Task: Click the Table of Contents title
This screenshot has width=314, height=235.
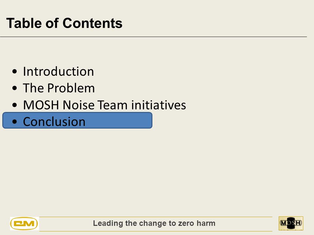Action: [64, 23]
